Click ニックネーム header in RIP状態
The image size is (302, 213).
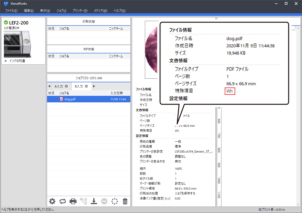pyautogui.click(x=116, y=56)
